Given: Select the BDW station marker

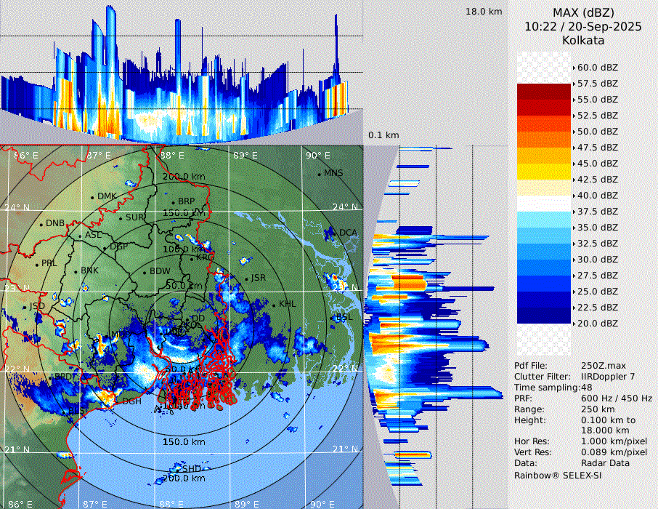Looking at the screenshot, I should click(145, 272).
